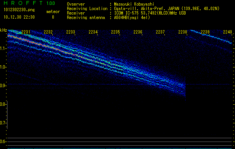Click the meteor count label
The width and height of the screenshot is (235, 149).
tap(53, 12)
